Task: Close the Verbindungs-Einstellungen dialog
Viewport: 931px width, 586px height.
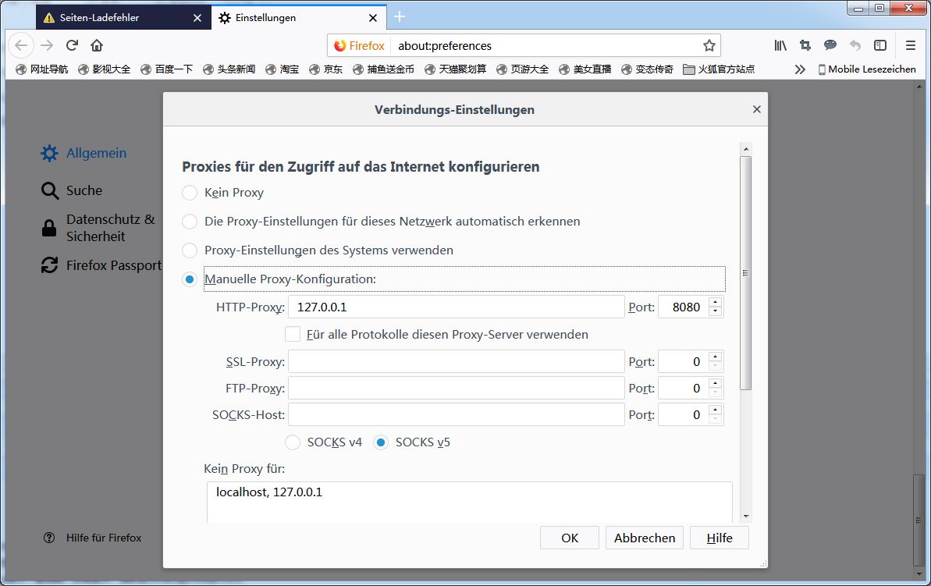Action: (756, 109)
